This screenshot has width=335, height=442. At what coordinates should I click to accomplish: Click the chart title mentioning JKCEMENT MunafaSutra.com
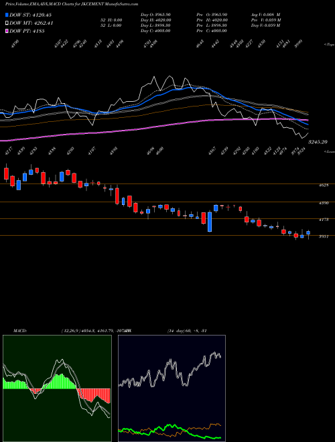[x=72, y=4]
